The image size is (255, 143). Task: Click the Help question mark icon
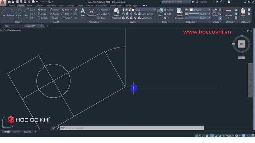pos(229,2)
